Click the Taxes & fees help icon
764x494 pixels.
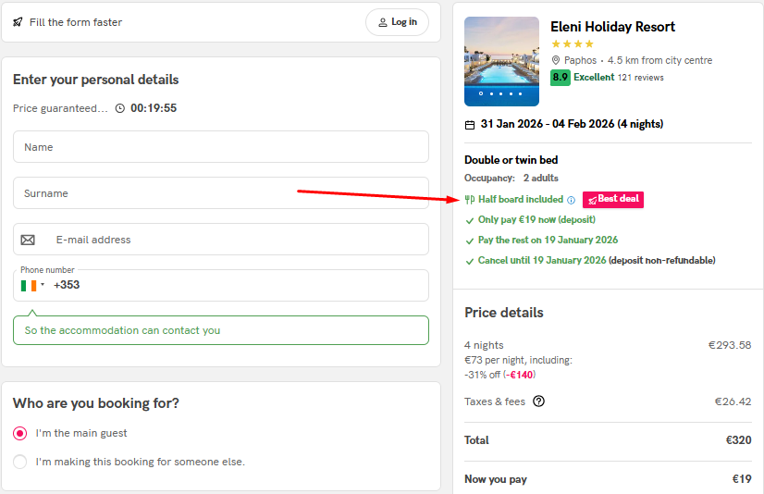pyautogui.click(x=538, y=401)
